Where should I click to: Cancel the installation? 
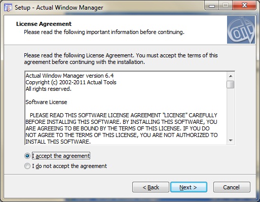coord(232,187)
